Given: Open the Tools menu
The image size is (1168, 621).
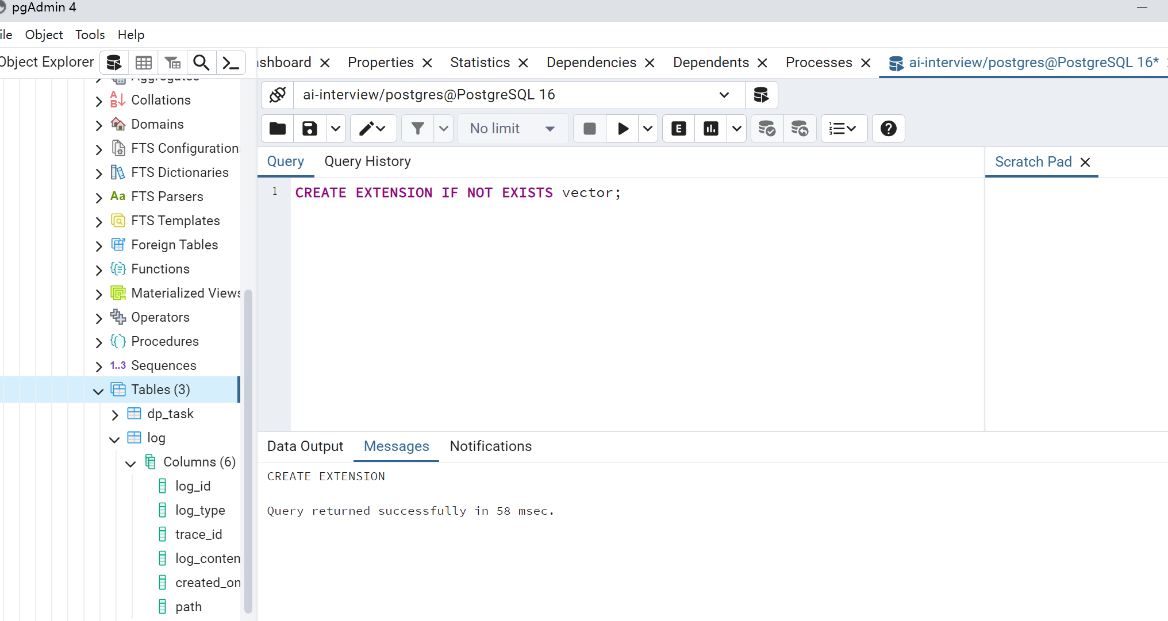Looking at the screenshot, I should point(90,34).
